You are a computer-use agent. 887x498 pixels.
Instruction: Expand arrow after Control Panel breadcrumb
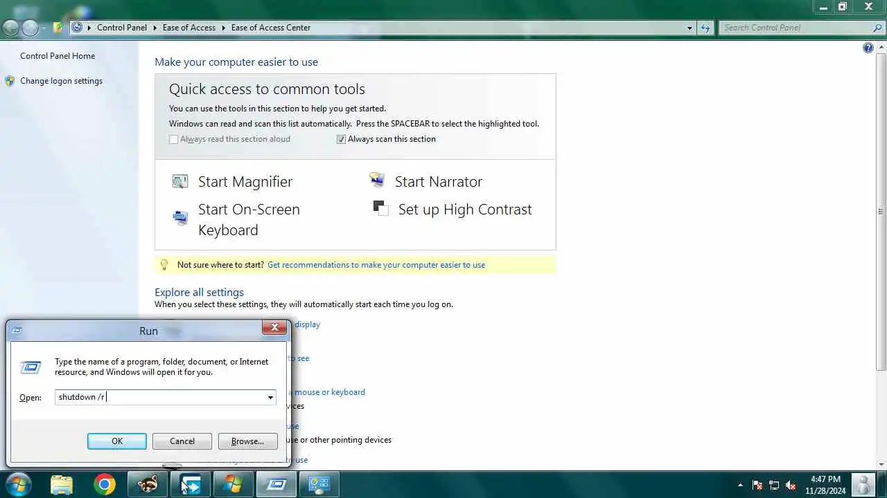click(155, 28)
